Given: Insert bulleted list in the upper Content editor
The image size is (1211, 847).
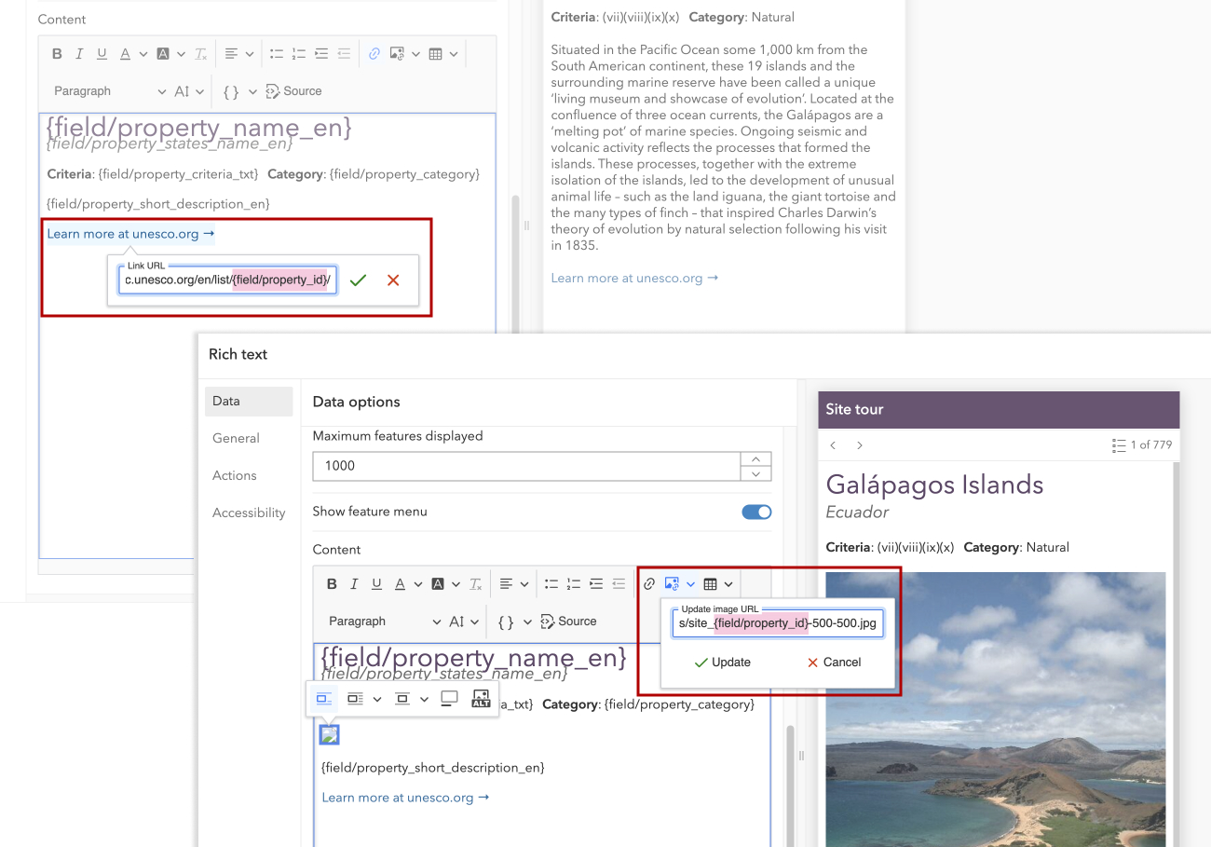Looking at the screenshot, I should pyautogui.click(x=277, y=54).
